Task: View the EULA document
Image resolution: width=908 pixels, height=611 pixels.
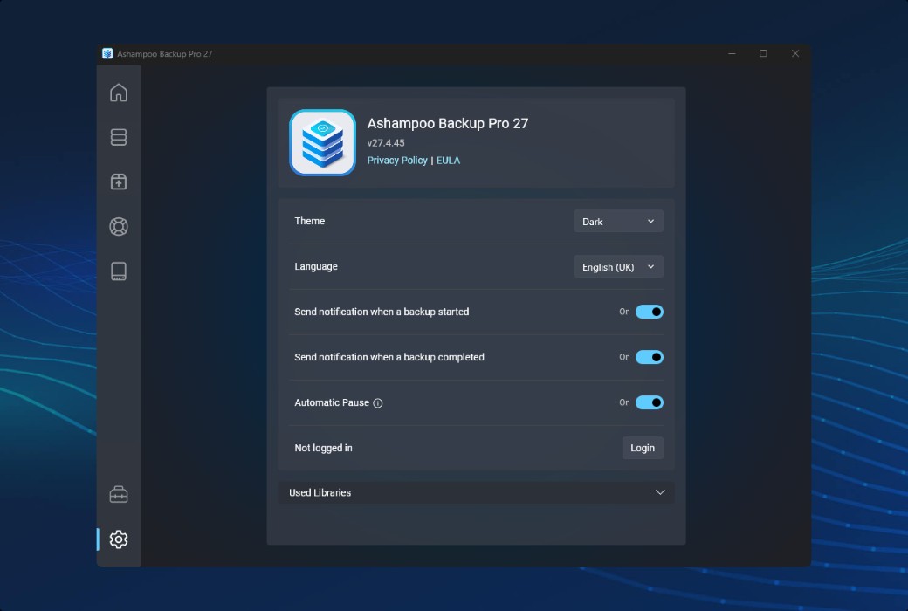Action: 448,160
